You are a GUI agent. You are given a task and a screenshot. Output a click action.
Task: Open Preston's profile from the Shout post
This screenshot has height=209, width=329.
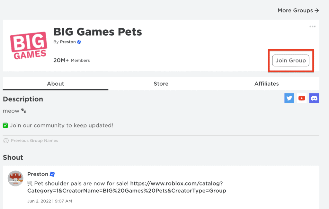[38, 174]
